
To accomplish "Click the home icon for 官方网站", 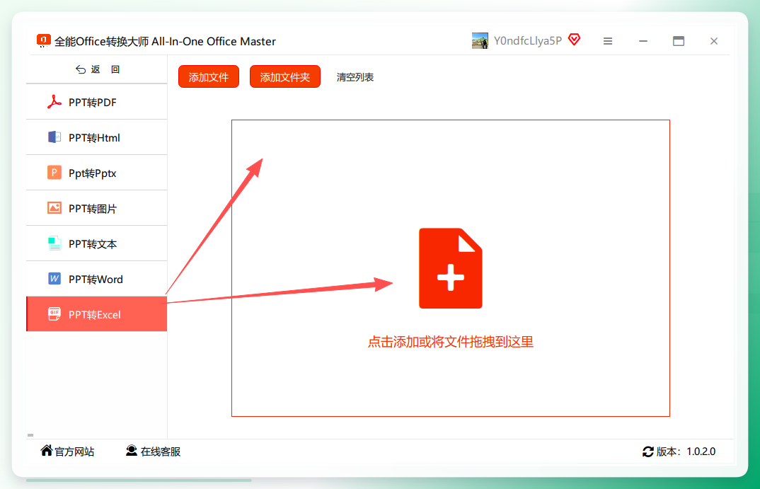I will tap(47, 451).
